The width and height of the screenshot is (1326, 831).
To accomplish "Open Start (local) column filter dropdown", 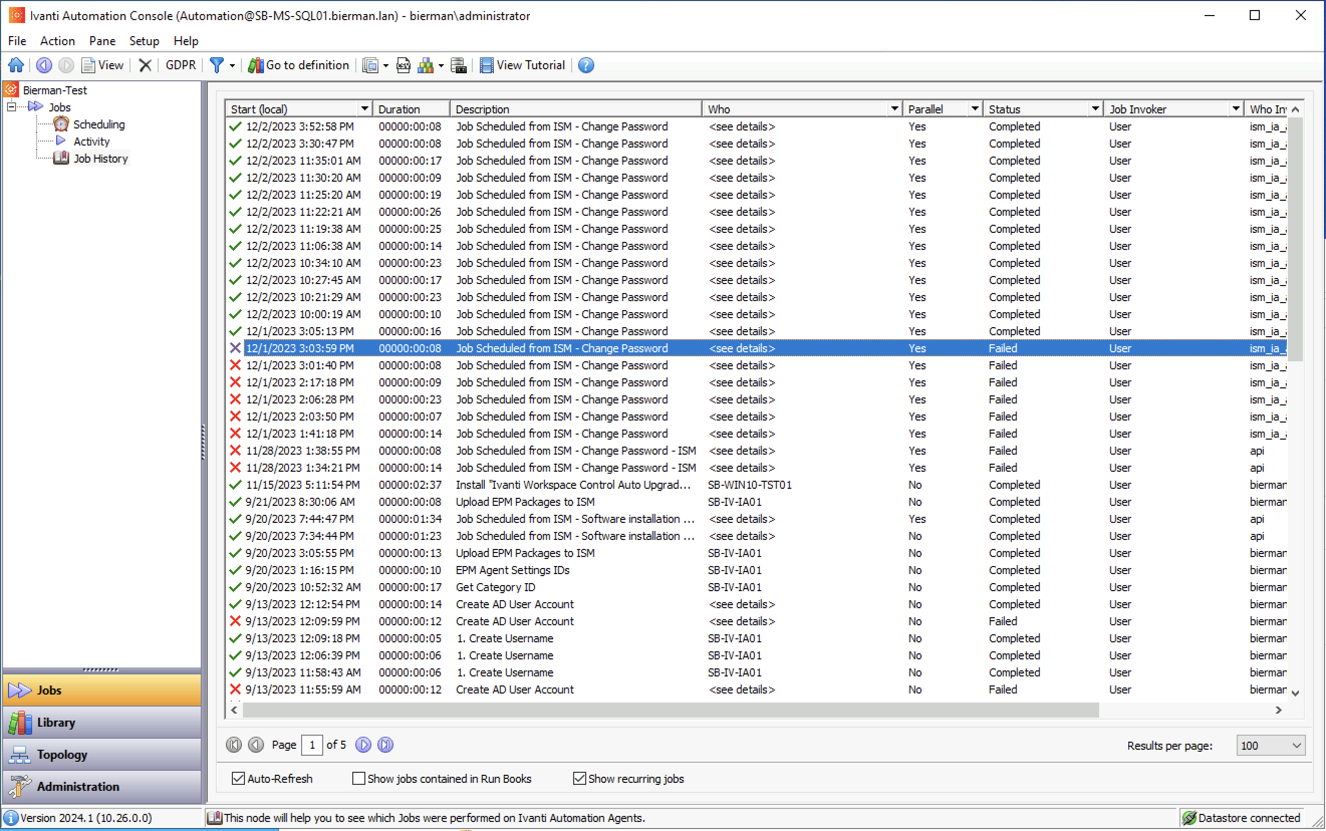I will [x=364, y=109].
